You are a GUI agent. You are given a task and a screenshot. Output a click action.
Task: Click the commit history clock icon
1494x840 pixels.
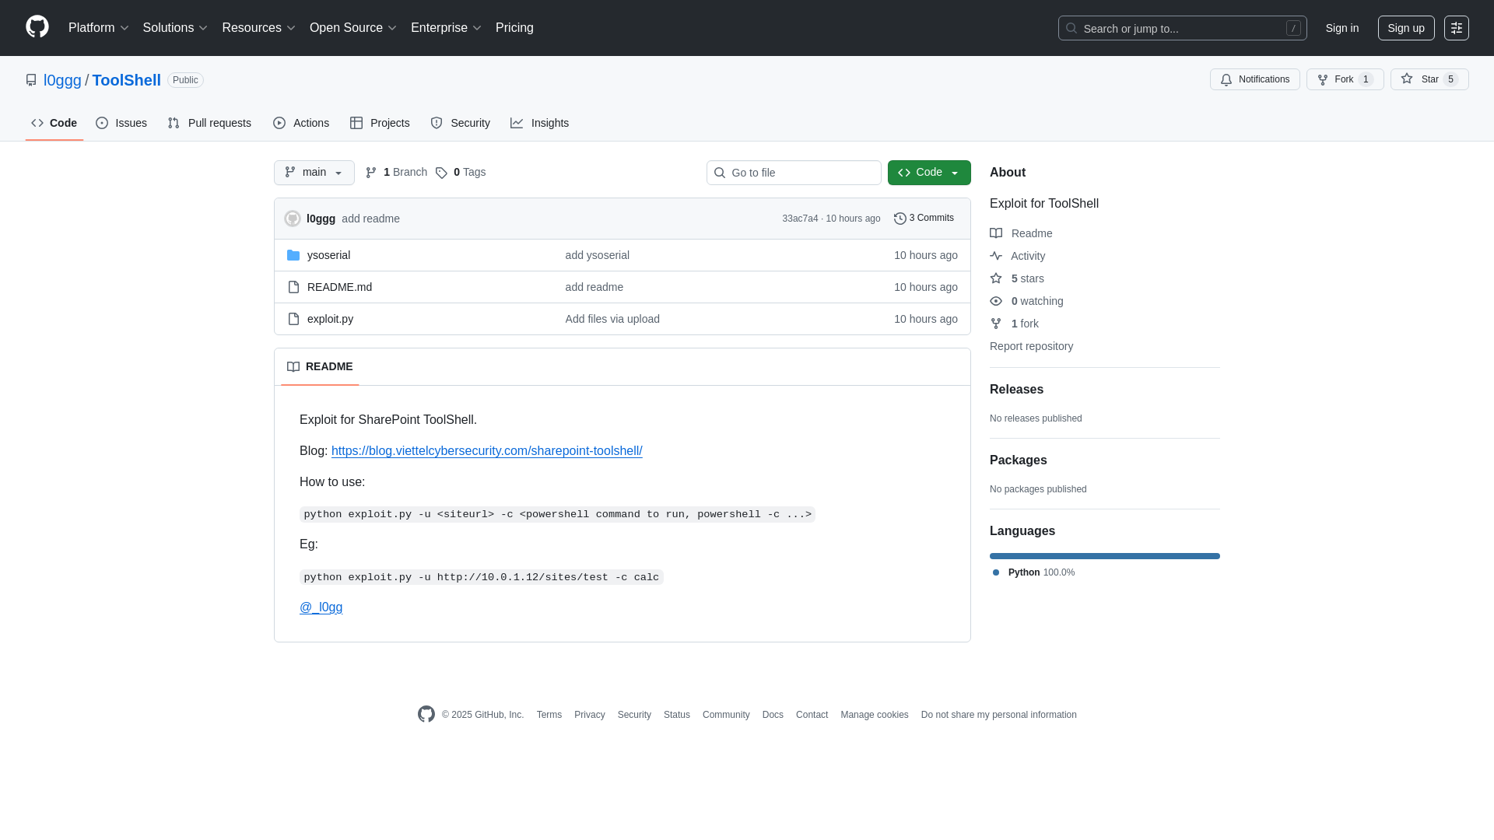point(901,219)
